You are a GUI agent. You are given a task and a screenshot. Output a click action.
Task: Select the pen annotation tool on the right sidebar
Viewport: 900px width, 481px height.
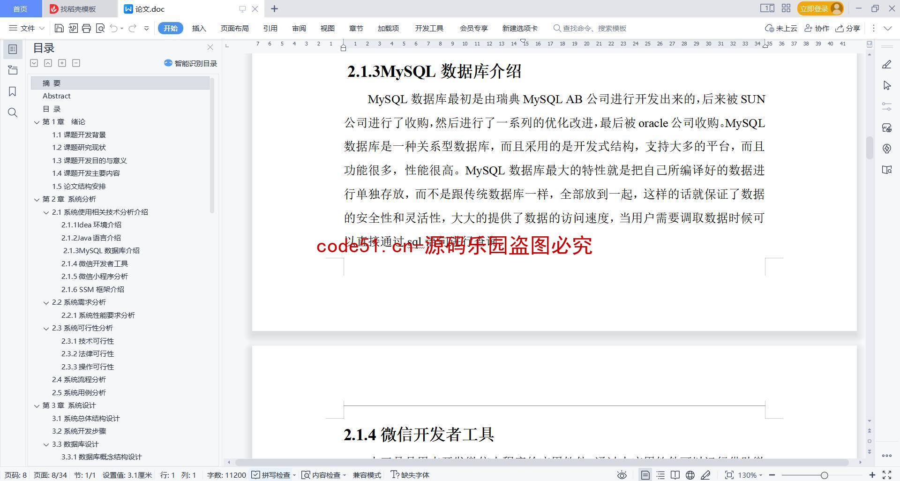886,65
